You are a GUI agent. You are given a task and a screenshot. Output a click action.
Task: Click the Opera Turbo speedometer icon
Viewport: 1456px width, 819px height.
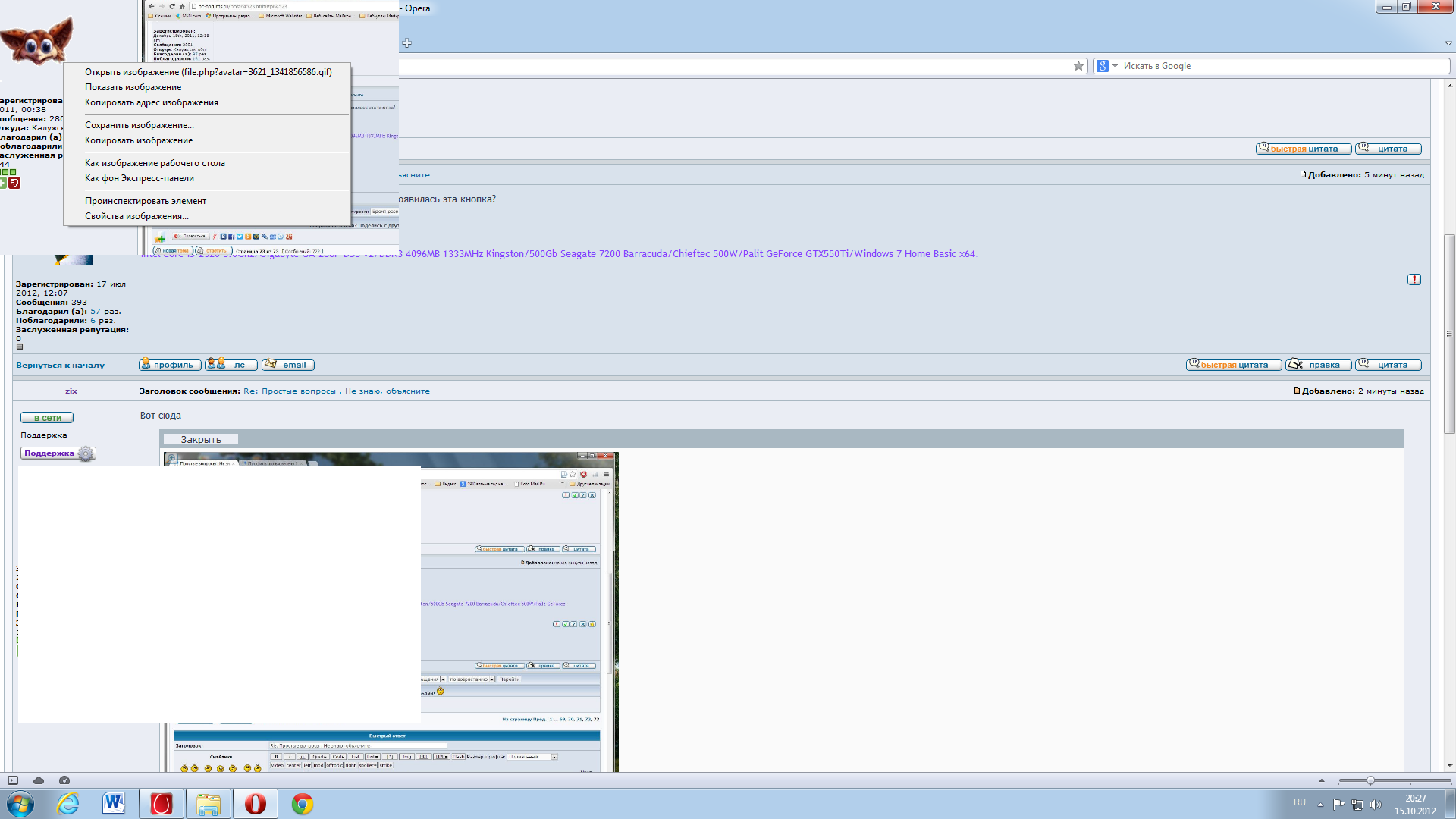pyautogui.click(x=64, y=780)
